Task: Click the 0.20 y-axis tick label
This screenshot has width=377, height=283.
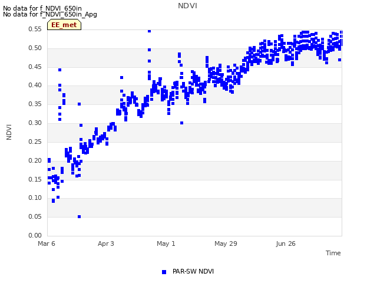Action: tap(35, 160)
